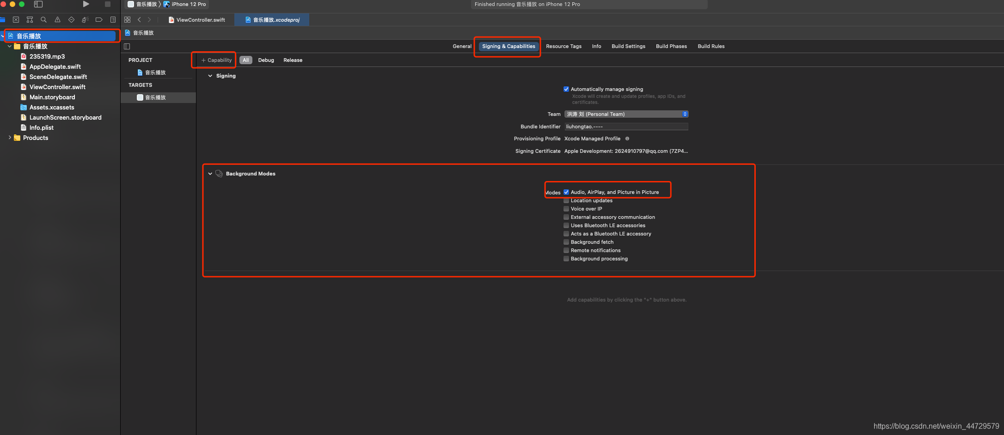Switch to ViewController.swift editor tab

[x=197, y=20]
